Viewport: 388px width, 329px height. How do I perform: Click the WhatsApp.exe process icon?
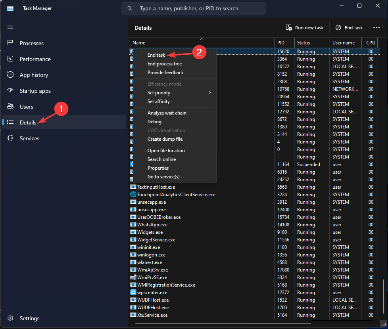tap(133, 224)
